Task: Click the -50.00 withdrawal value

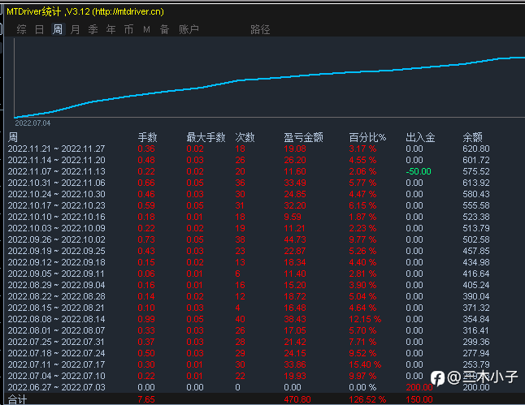Action: point(419,171)
